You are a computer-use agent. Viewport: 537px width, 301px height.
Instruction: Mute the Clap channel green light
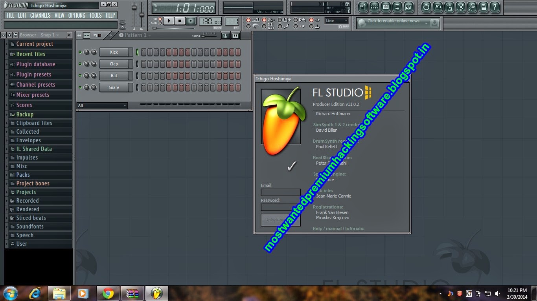(x=80, y=64)
